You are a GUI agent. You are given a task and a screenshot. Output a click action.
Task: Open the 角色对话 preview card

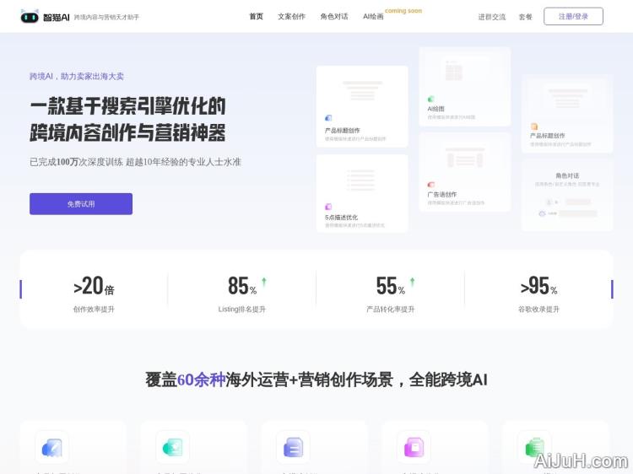point(566,196)
